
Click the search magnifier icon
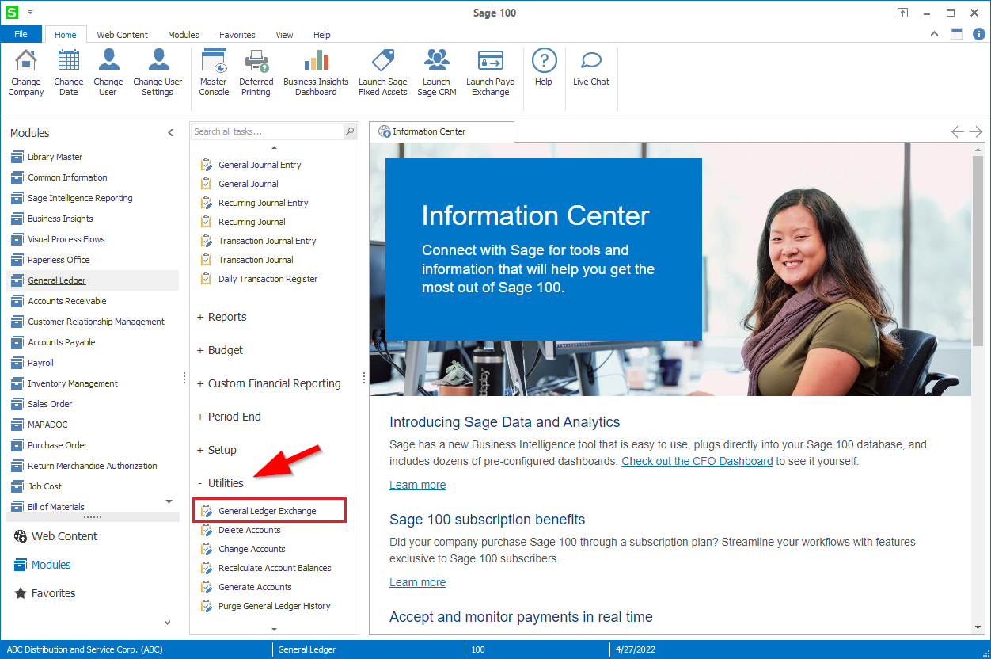pyautogui.click(x=350, y=131)
